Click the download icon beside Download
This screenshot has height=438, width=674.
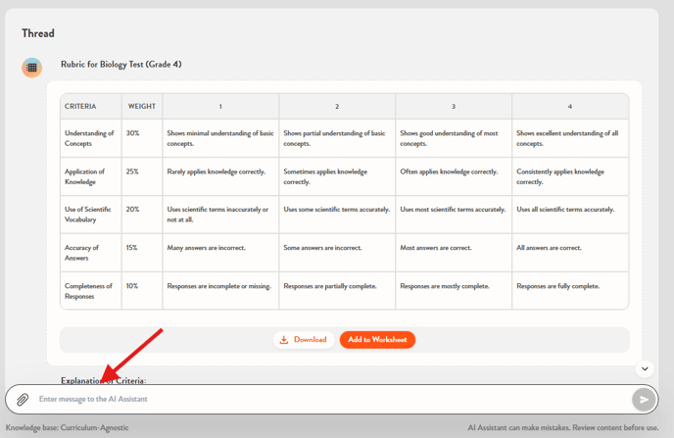point(284,340)
